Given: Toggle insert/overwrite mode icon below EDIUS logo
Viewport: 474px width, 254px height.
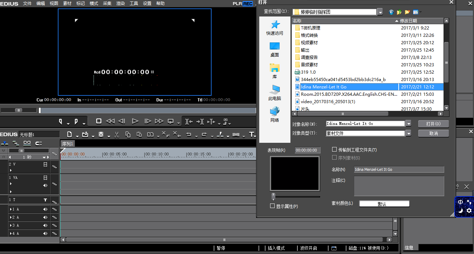Looking at the screenshot, I should (5, 143).
